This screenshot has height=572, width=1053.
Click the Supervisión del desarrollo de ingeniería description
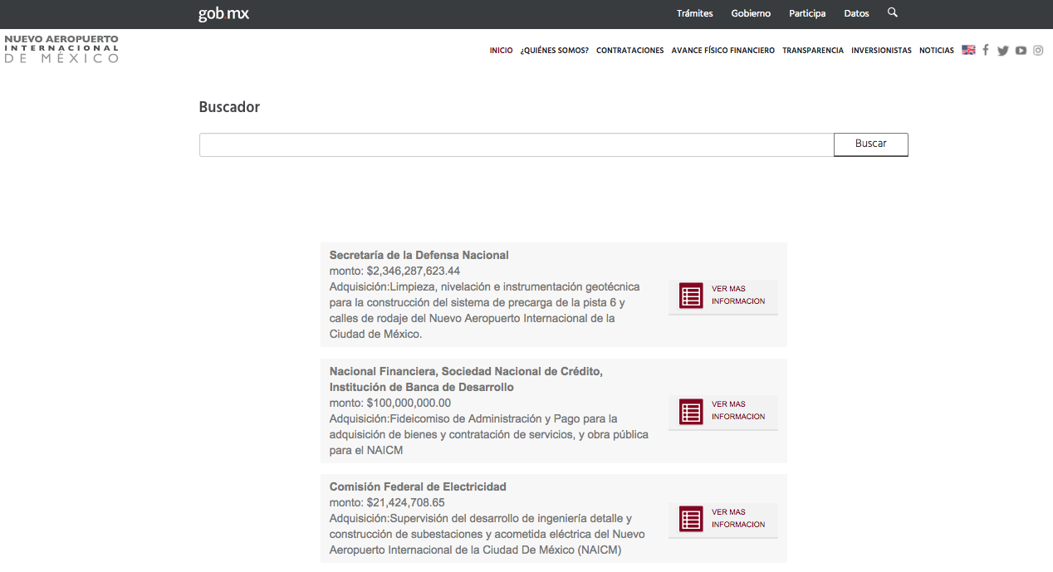tap(487, 534)
